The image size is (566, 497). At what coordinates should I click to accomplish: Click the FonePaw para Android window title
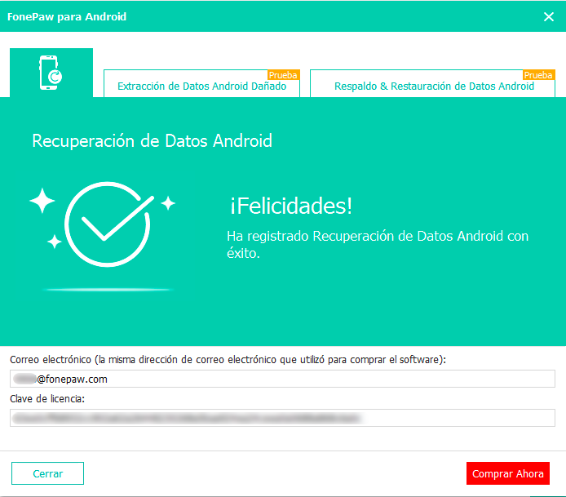[67, 16]
